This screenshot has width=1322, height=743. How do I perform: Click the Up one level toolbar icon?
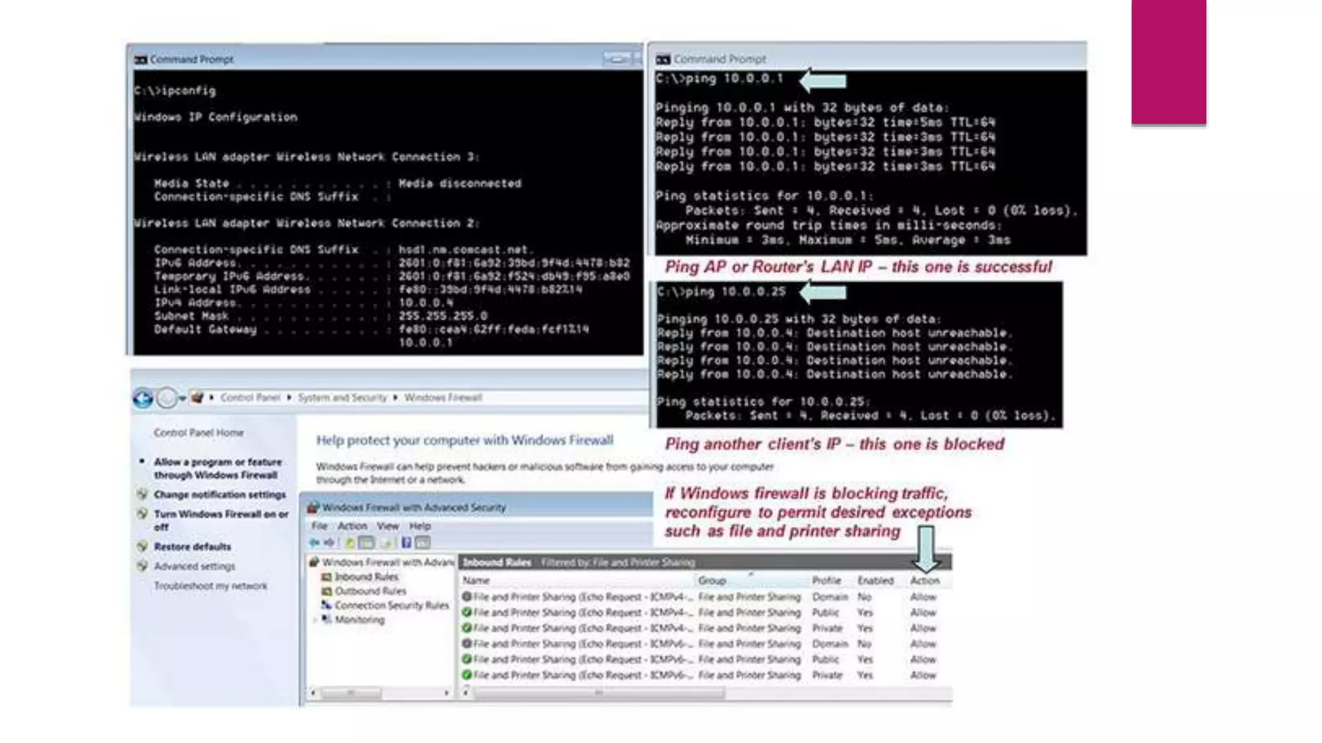tap(349, 543)
